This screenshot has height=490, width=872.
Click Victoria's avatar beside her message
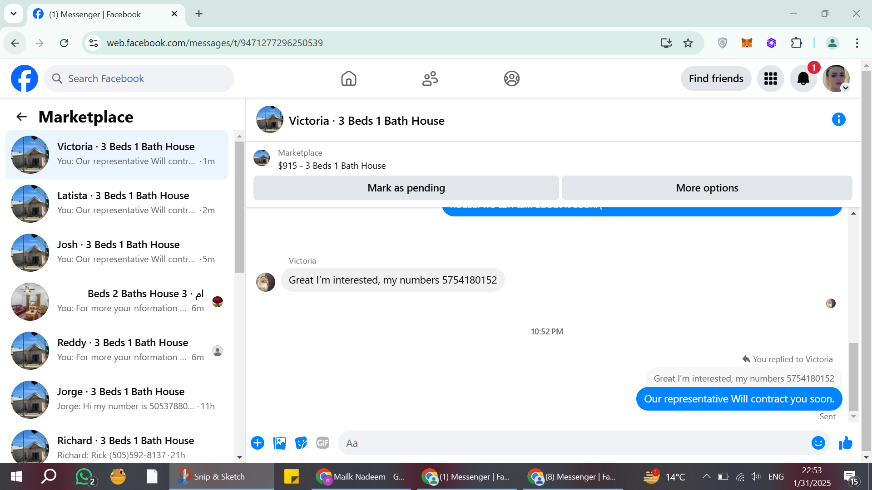click(x=266, y=282)
